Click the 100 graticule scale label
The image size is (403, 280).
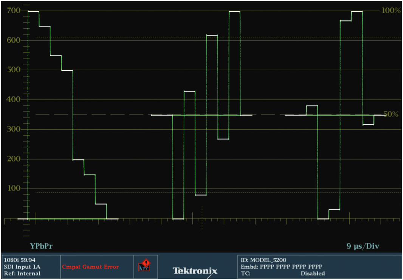(14, 189)
